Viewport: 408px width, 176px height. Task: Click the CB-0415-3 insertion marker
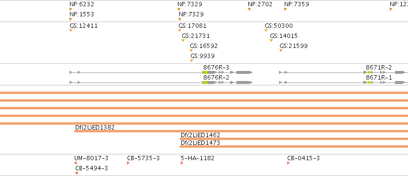tap(288, 163)
